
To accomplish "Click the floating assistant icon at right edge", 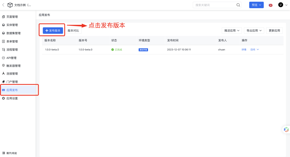I will pos(286,130).
